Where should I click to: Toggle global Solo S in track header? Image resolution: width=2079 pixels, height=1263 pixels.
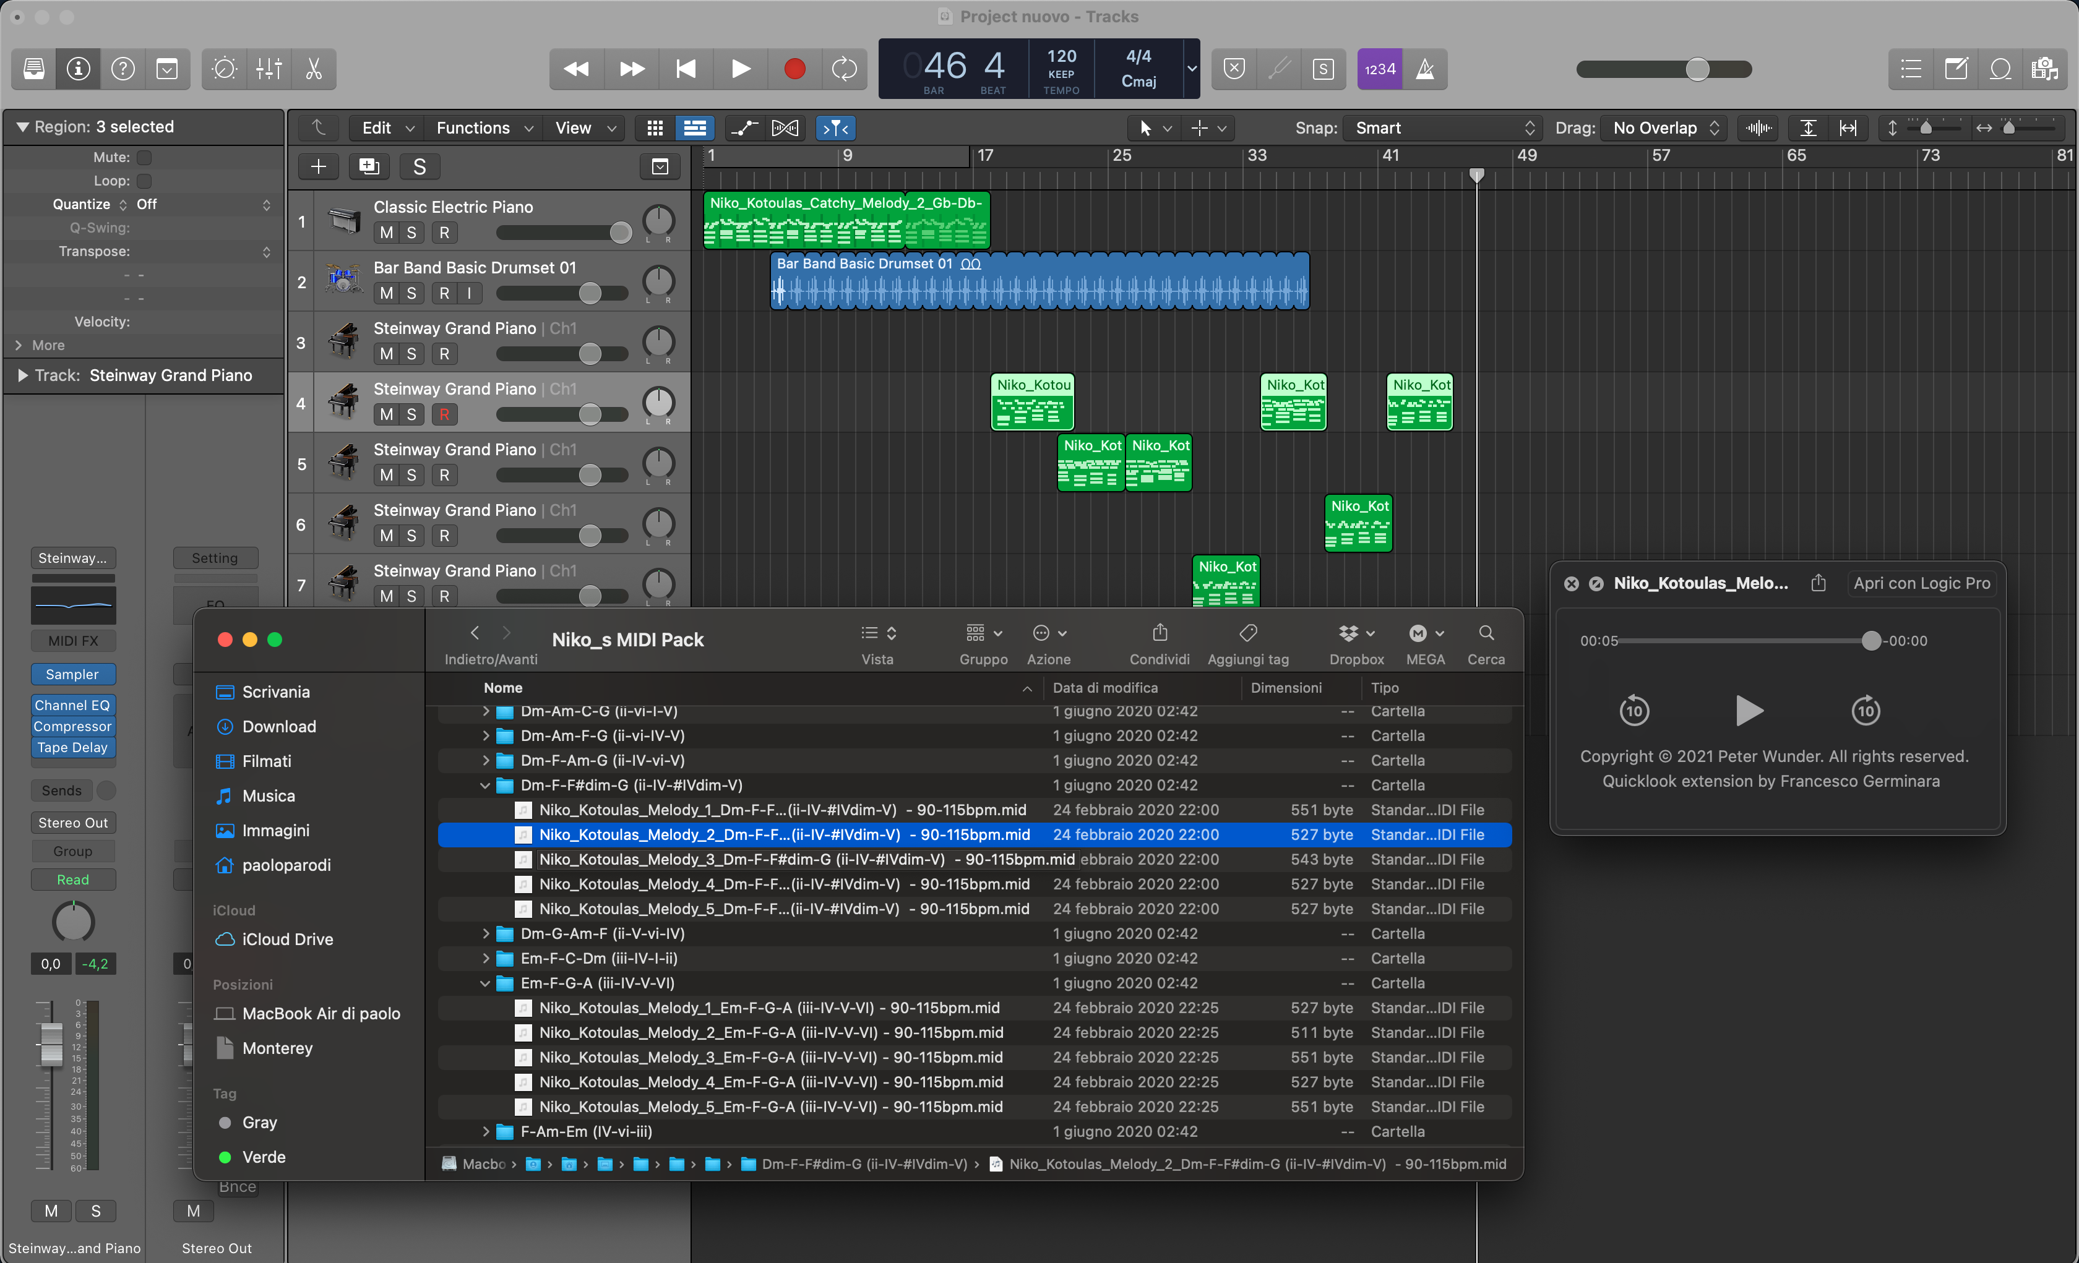420,167
